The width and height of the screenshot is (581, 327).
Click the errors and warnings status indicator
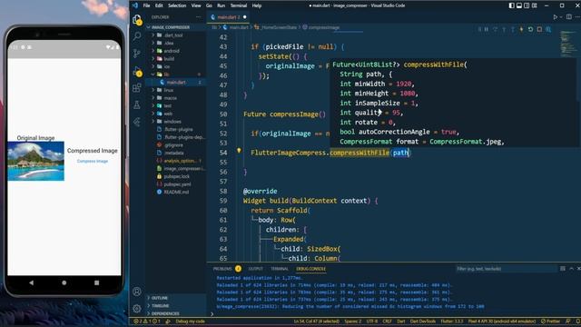(147, 321)
